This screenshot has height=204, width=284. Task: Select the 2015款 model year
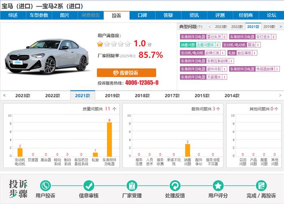[x=202, y=96]
